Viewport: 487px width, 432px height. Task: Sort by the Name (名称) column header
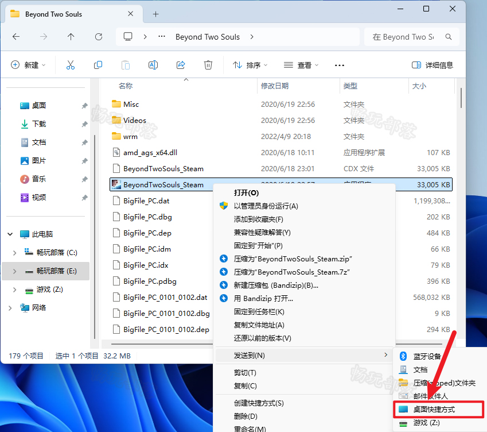click(126, 86)
